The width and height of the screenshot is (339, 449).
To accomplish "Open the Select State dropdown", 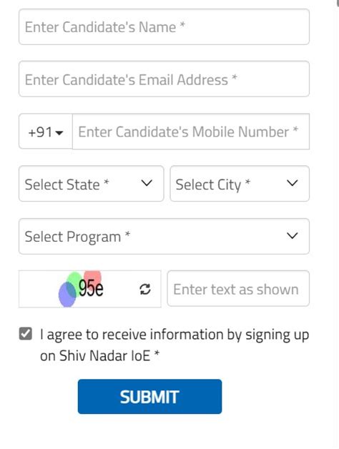I will click(x=91, y=184).
